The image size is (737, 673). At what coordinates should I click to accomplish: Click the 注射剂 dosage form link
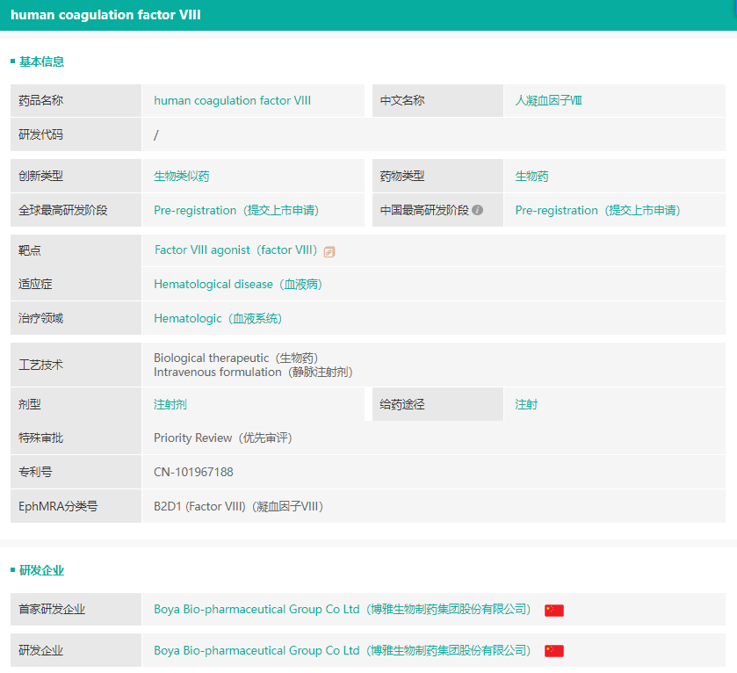[x=170, y=405]
